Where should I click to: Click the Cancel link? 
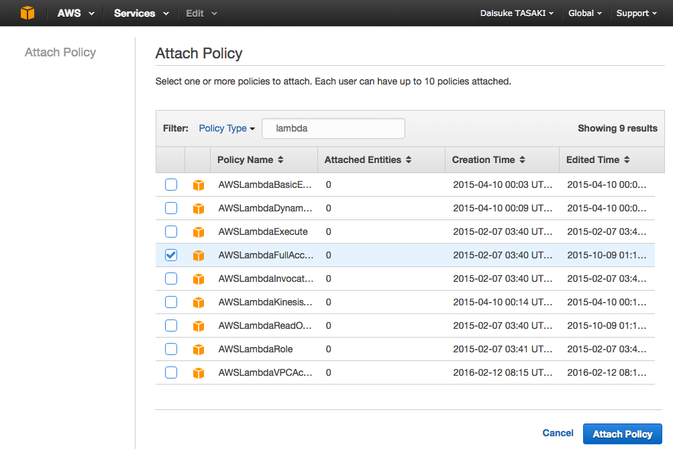(x=558, y=433)
